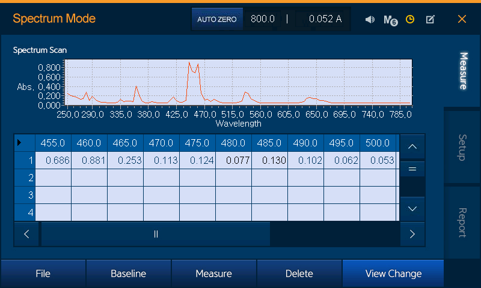Select row header 4
This screenshot has width=481, height=288.
click(x=25, y=212)
